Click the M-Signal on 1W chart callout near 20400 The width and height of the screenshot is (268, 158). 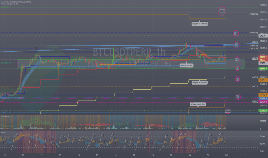pos(198,104)
